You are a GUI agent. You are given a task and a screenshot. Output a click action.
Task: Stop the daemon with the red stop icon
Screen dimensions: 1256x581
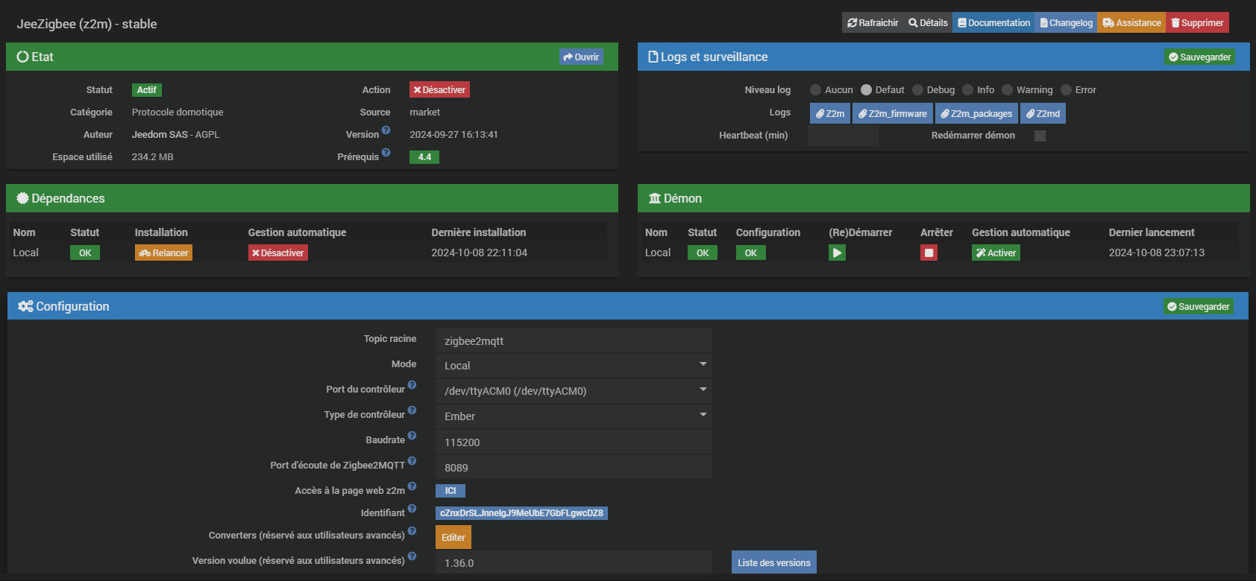[929, 253]
